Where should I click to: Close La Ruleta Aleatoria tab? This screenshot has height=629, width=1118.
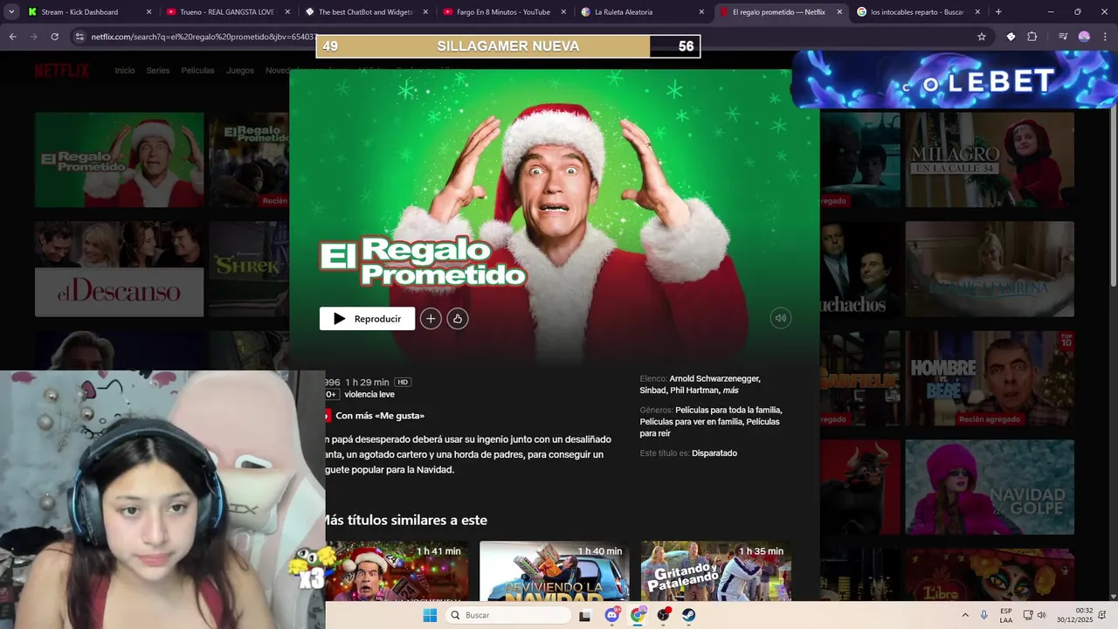pyautogui.click(x=701, y=12)
